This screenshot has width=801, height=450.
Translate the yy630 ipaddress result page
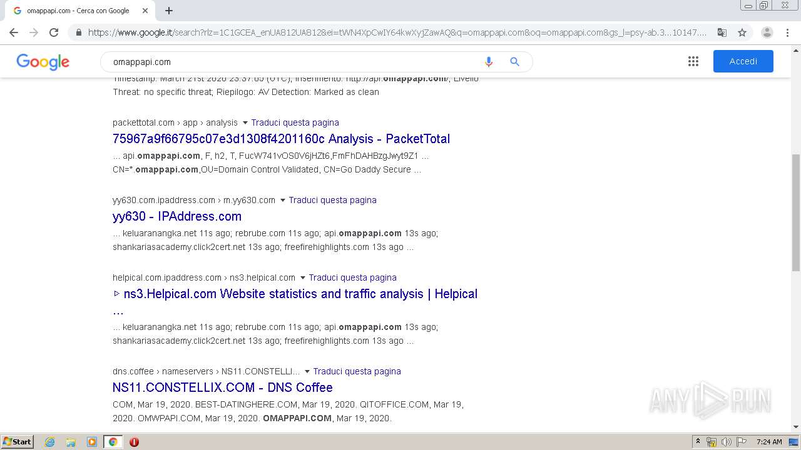click(x=332, y=200)
